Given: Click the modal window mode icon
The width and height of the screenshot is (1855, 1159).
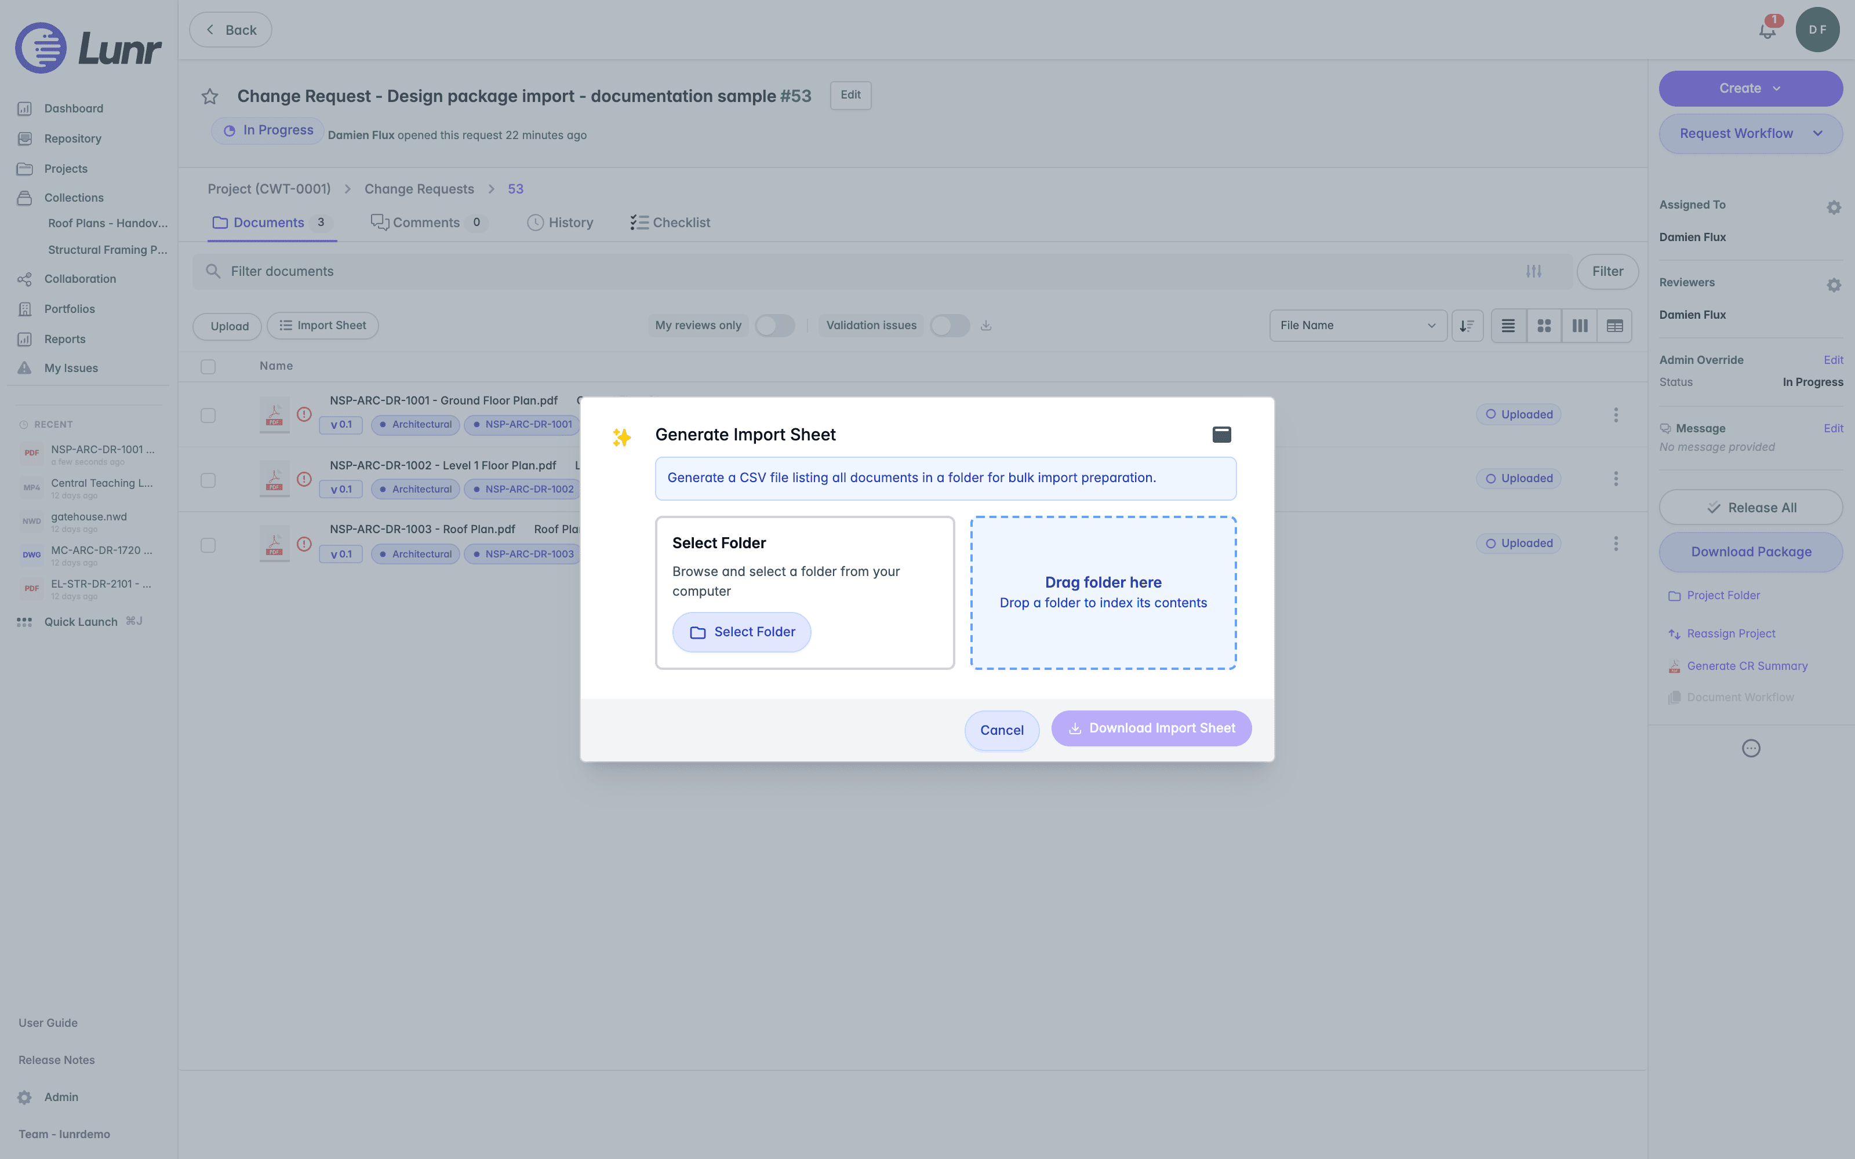Looking at the screenshot, I should point(1222,435).
